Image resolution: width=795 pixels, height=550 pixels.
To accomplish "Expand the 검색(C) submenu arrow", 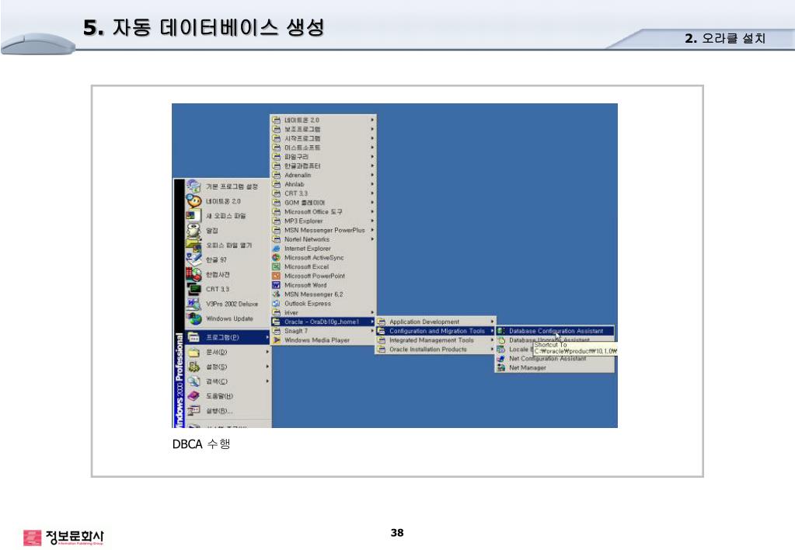I will 267,381.
